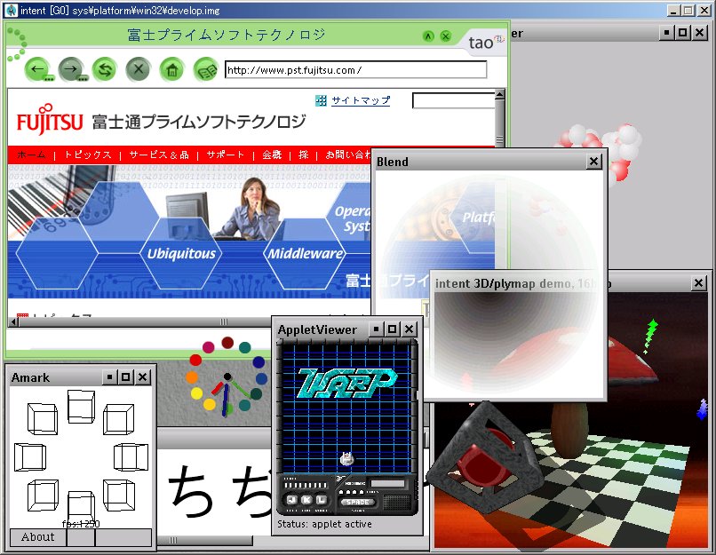Click the Blend window title

[x=393, y=162]
